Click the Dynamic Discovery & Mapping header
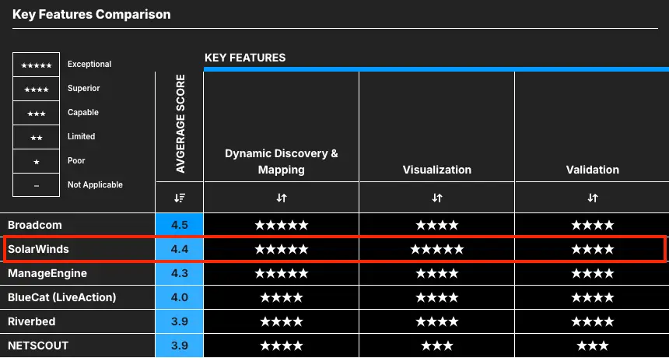 (x=282, y=162)
